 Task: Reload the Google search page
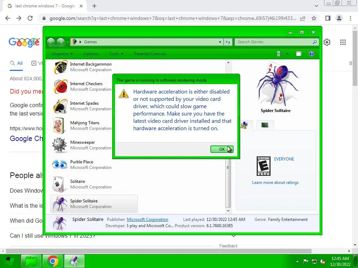[30, 18]
